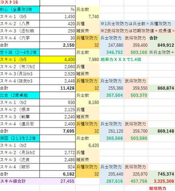Click the 359,550 general attack value
Viewport: 175px width, 191px height.
point(136,88)
